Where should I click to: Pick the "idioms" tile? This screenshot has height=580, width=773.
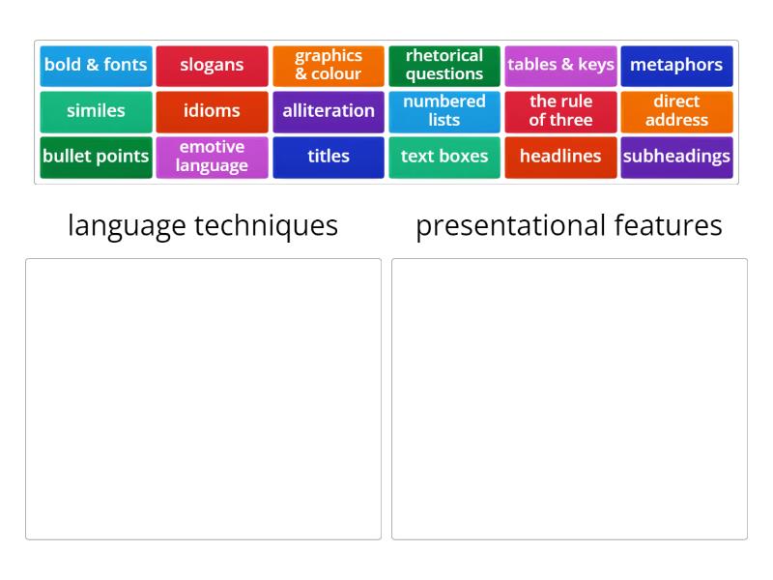212,111
